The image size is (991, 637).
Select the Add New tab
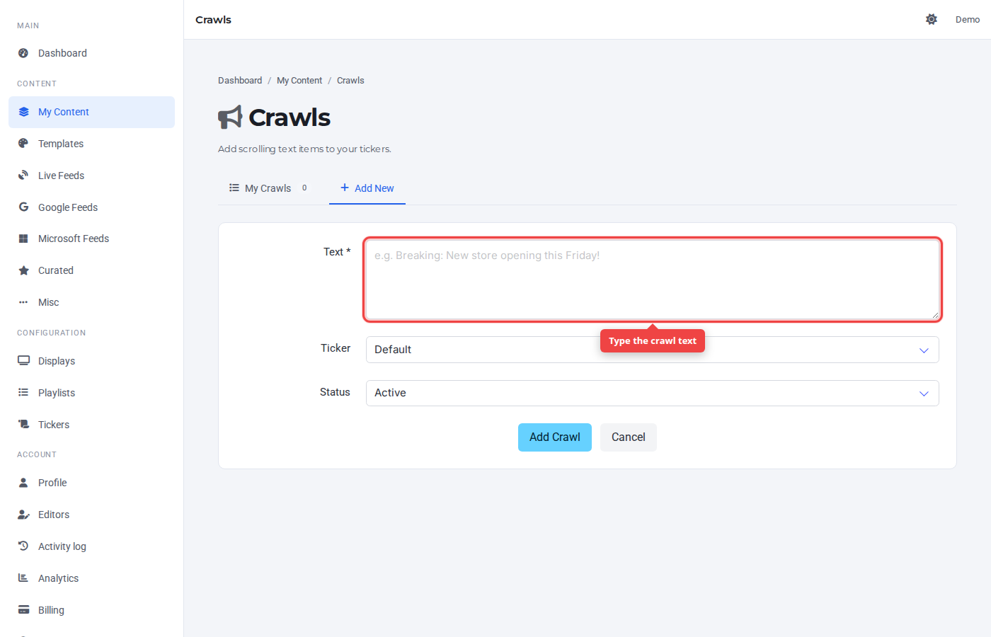click(x=367, y=188)
